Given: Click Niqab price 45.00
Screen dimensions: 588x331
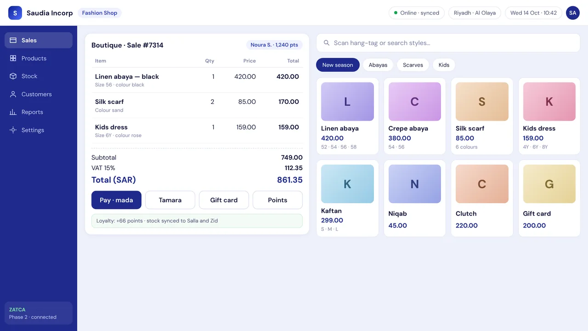Looking at the screenshot, I should [x=398, y=225].
